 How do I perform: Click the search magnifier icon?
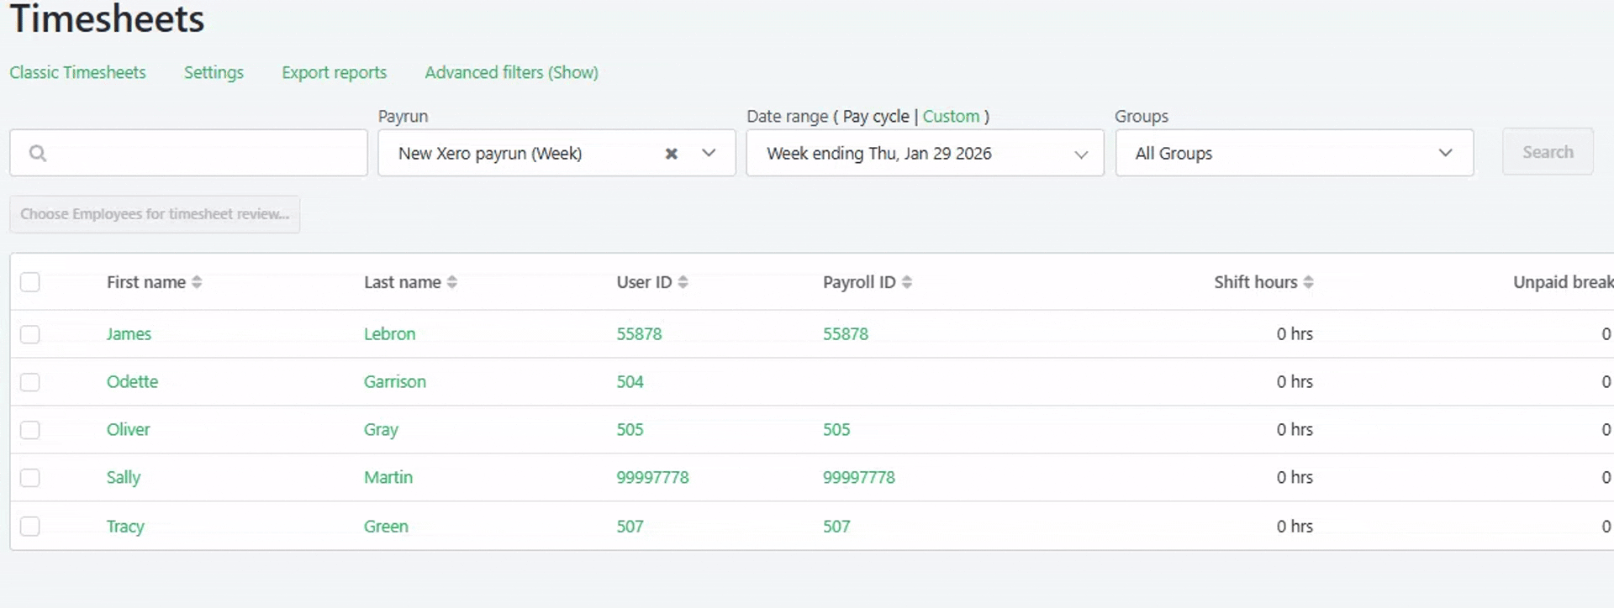[38, 153]
